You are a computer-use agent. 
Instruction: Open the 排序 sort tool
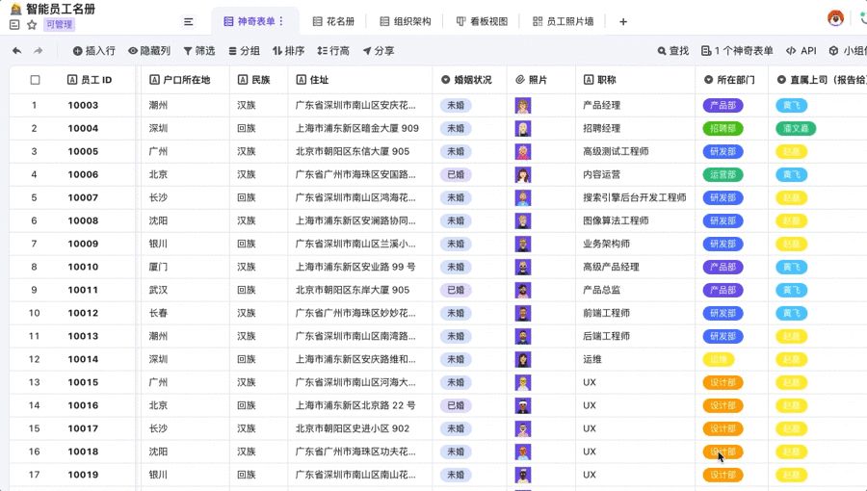[x=288, y=51]
